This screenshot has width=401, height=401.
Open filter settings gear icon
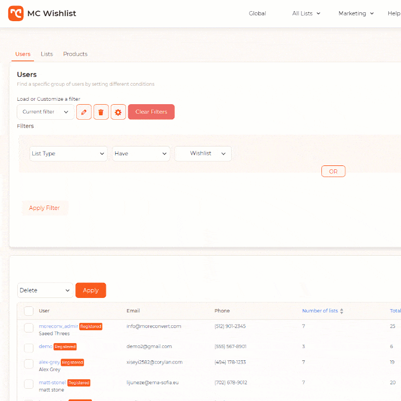pos(118,112)
